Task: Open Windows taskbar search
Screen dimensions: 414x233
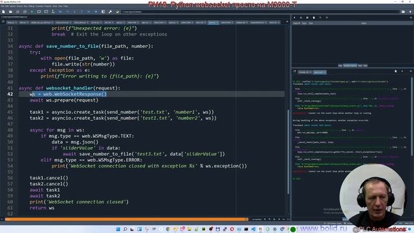Action: 125,229
